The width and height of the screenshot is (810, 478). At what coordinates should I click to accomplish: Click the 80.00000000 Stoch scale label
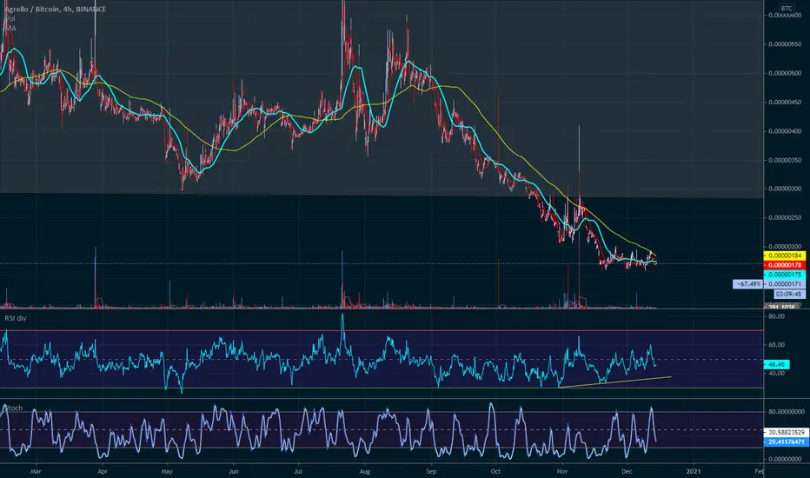787,412
